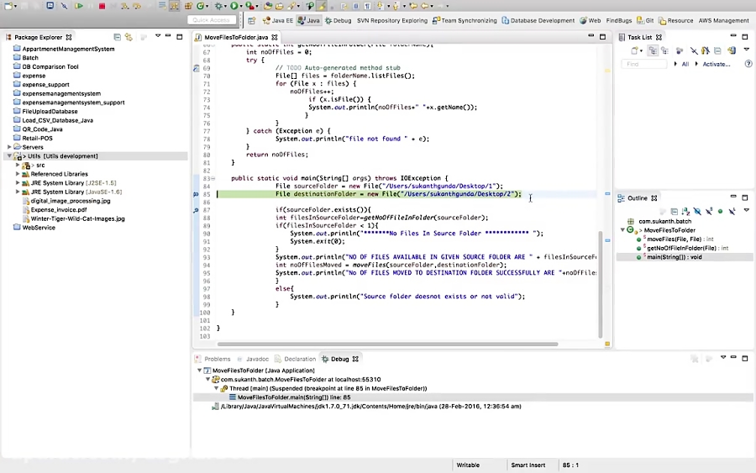Switch to the Javadoc tab
Screen dimensions: 756x473
[x=253, y=359]
